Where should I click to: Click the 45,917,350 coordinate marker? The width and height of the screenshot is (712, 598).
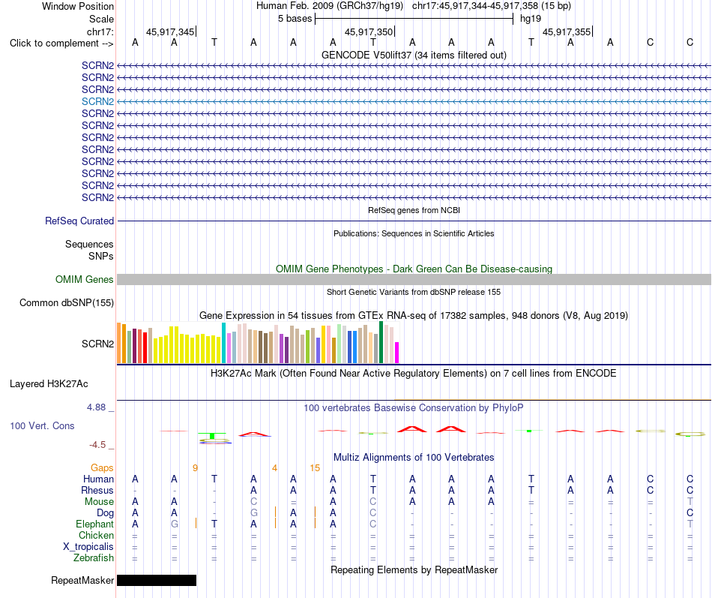[369, 32]
